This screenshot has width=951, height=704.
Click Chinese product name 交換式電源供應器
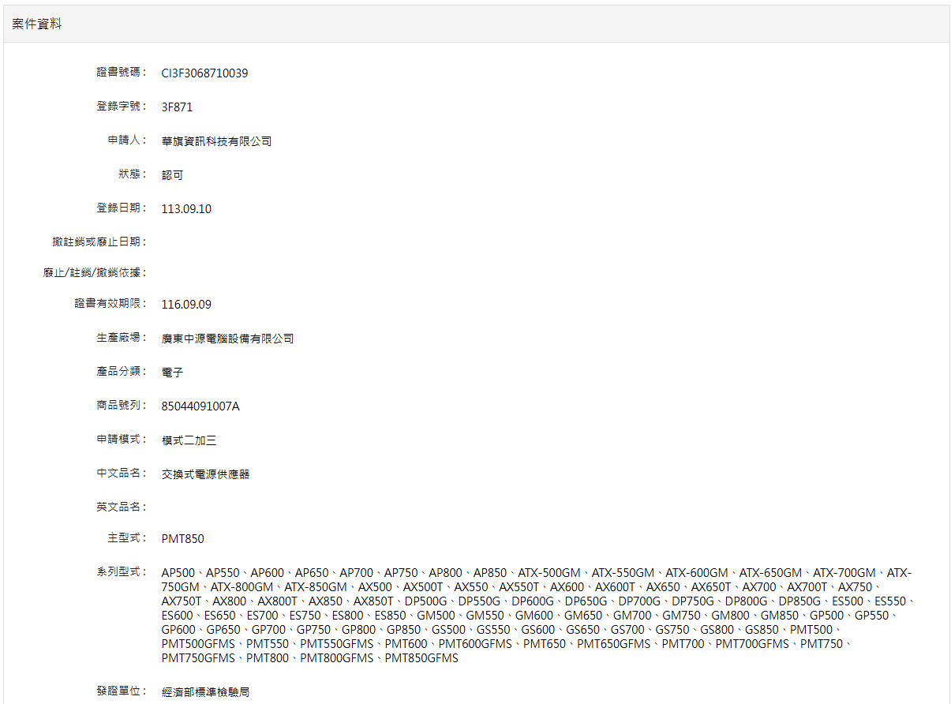point(205,474)
